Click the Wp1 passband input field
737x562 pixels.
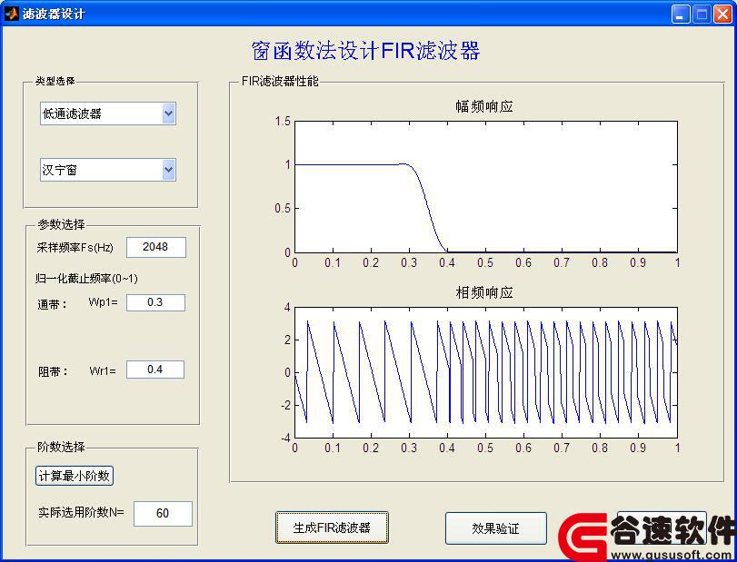pyautogui.click(x=155, y=302)
